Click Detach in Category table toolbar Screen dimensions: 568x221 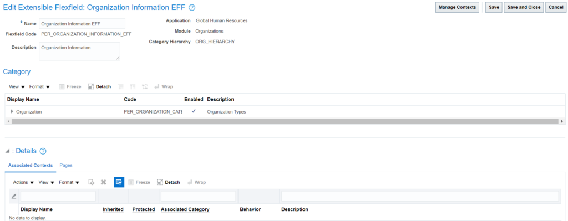(x=100, y=87)
